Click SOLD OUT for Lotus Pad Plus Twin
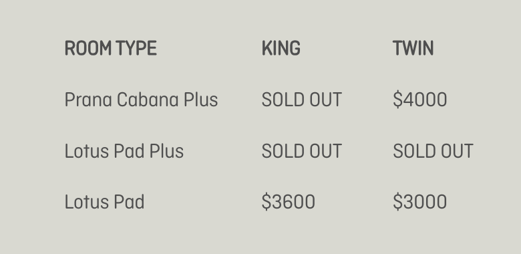 tap(433, 151)
